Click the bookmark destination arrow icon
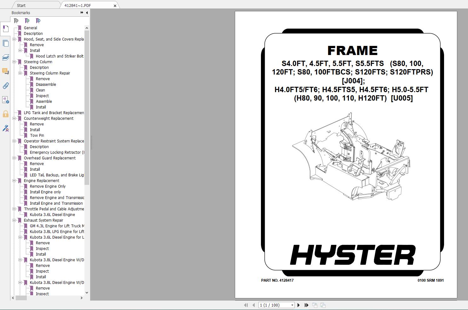This screenshot has width=468, height=310. 38,21
